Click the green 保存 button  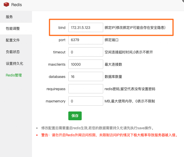[x=75, y=116]
